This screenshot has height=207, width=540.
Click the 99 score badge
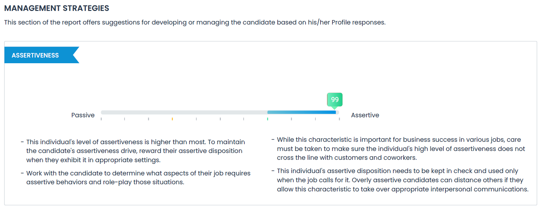pyautogui.click(x=335, y=100)
